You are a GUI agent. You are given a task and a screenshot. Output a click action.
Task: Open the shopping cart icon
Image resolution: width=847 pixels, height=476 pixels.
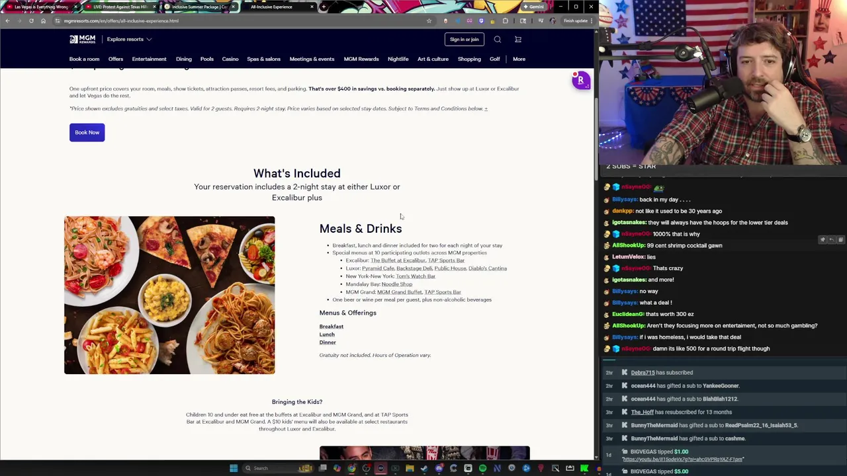tap(518, 39)
